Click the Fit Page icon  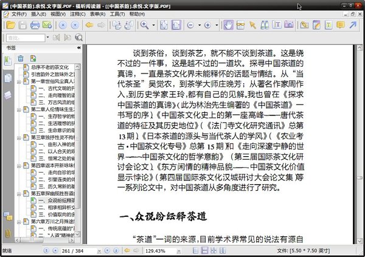click(164, 25)
